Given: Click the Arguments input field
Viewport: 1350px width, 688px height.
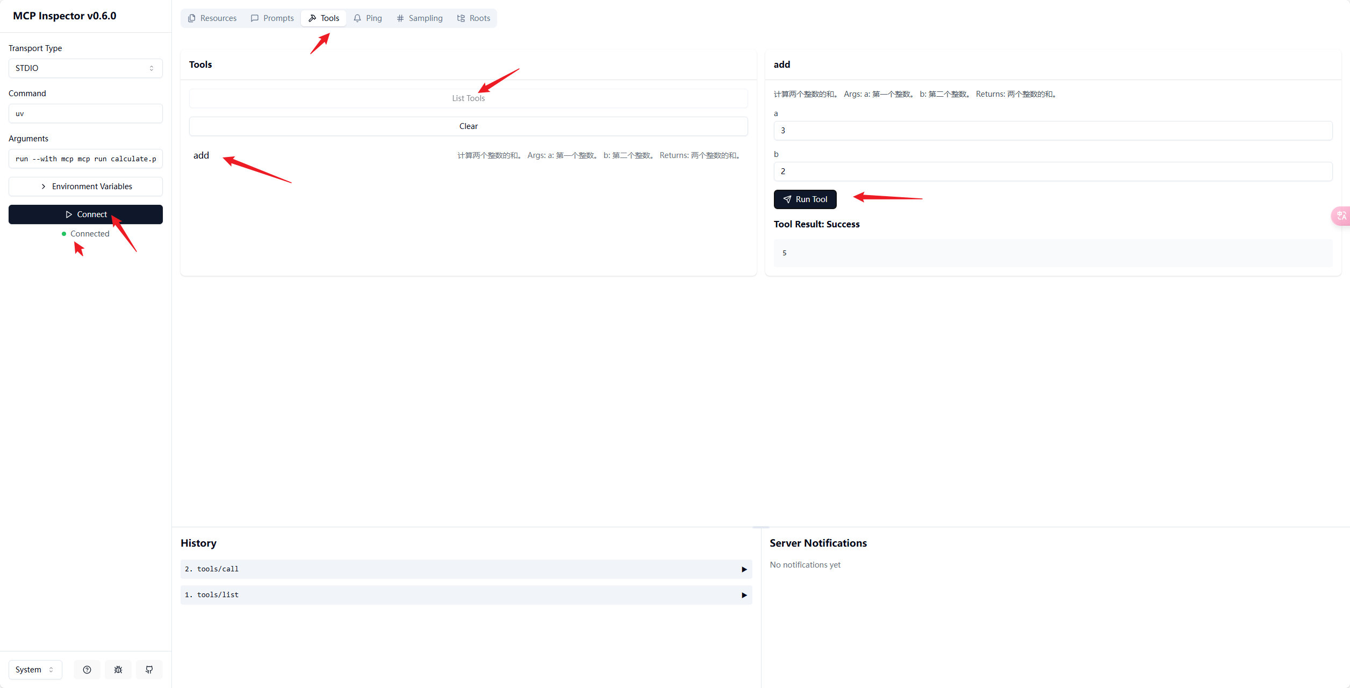Looking at the screenshot, I should click(x=85, y=159).
